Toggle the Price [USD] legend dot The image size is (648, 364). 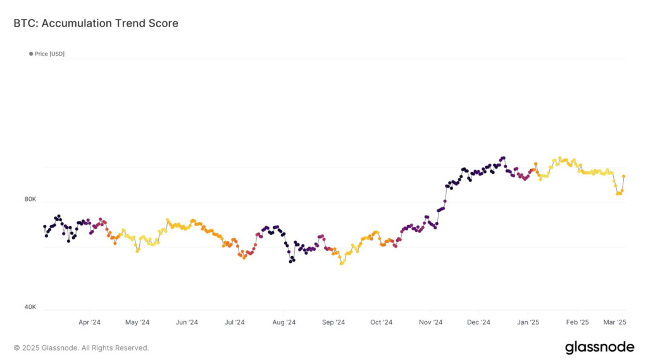(31, 54)
